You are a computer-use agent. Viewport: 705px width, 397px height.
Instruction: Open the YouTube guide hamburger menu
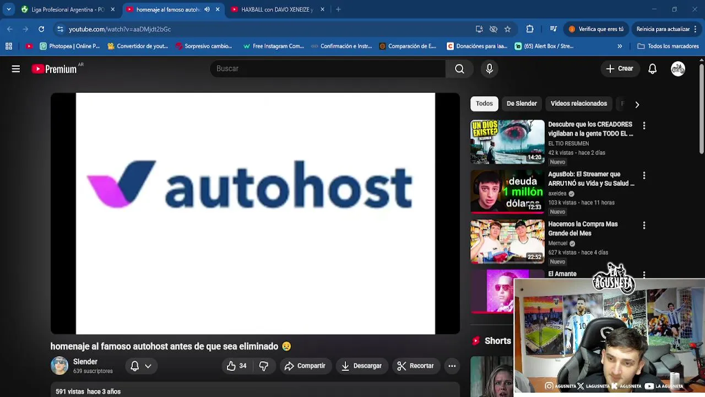(16, 69)
